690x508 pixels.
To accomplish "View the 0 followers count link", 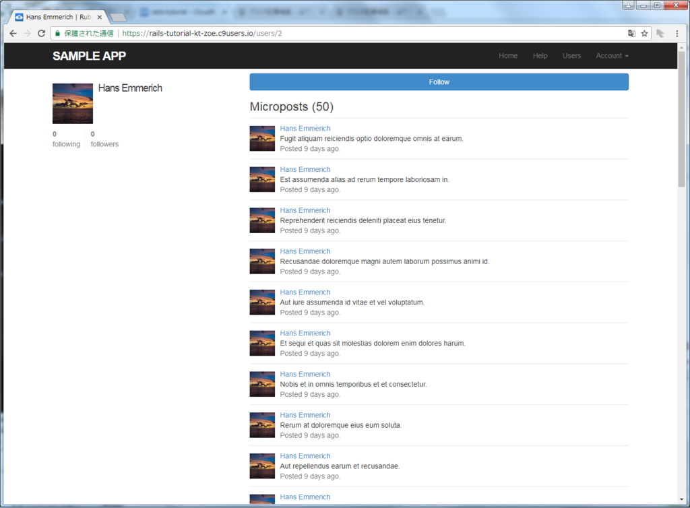I will point(104,139).
